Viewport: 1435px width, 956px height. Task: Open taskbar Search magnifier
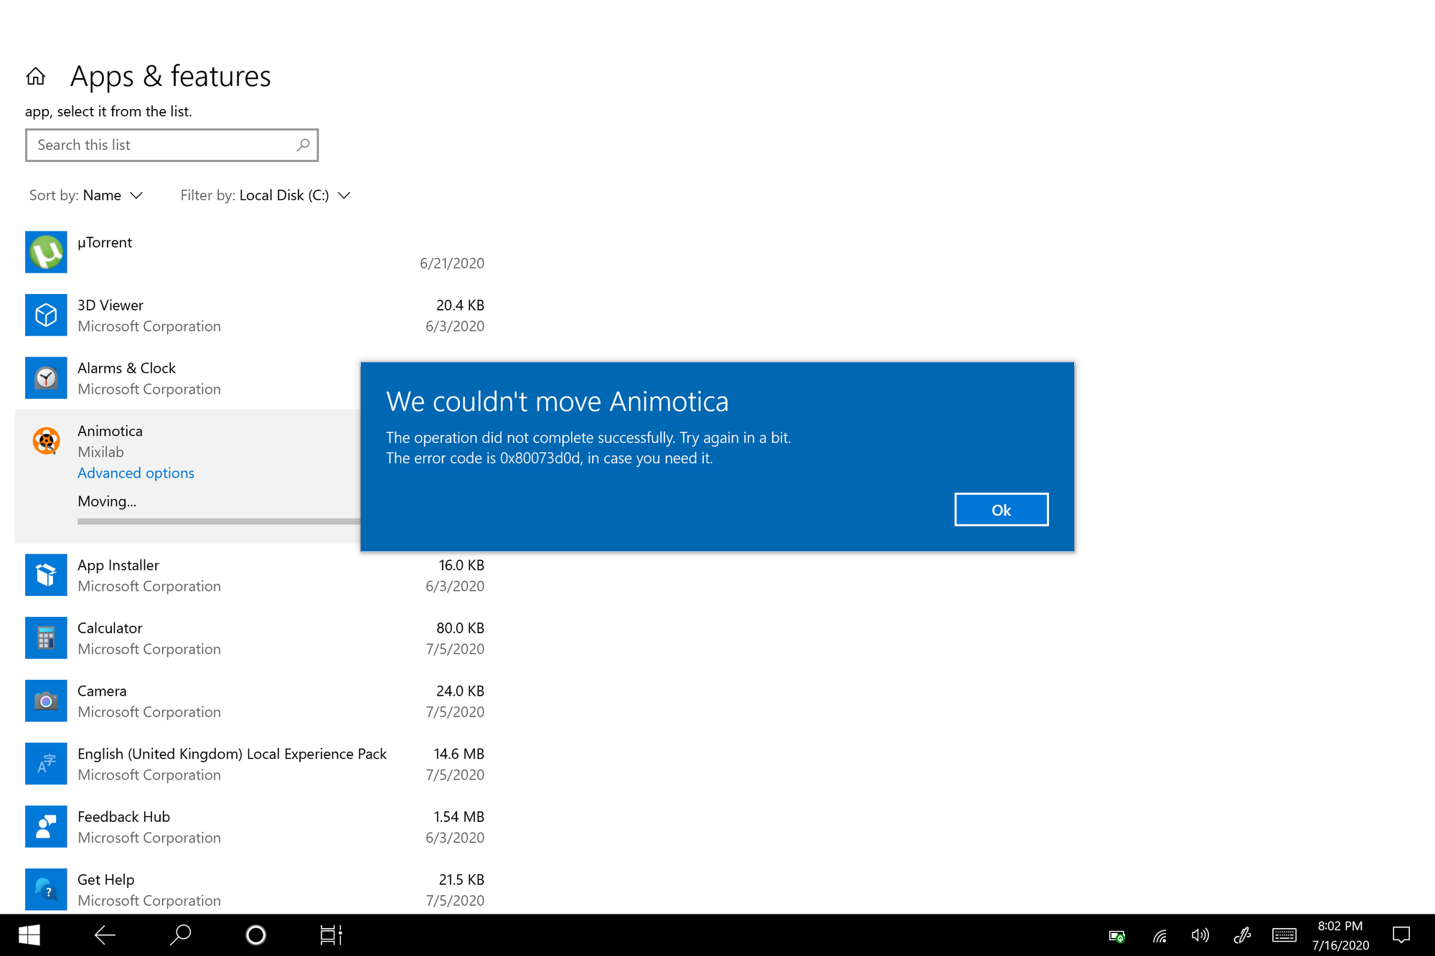(180, 935)
